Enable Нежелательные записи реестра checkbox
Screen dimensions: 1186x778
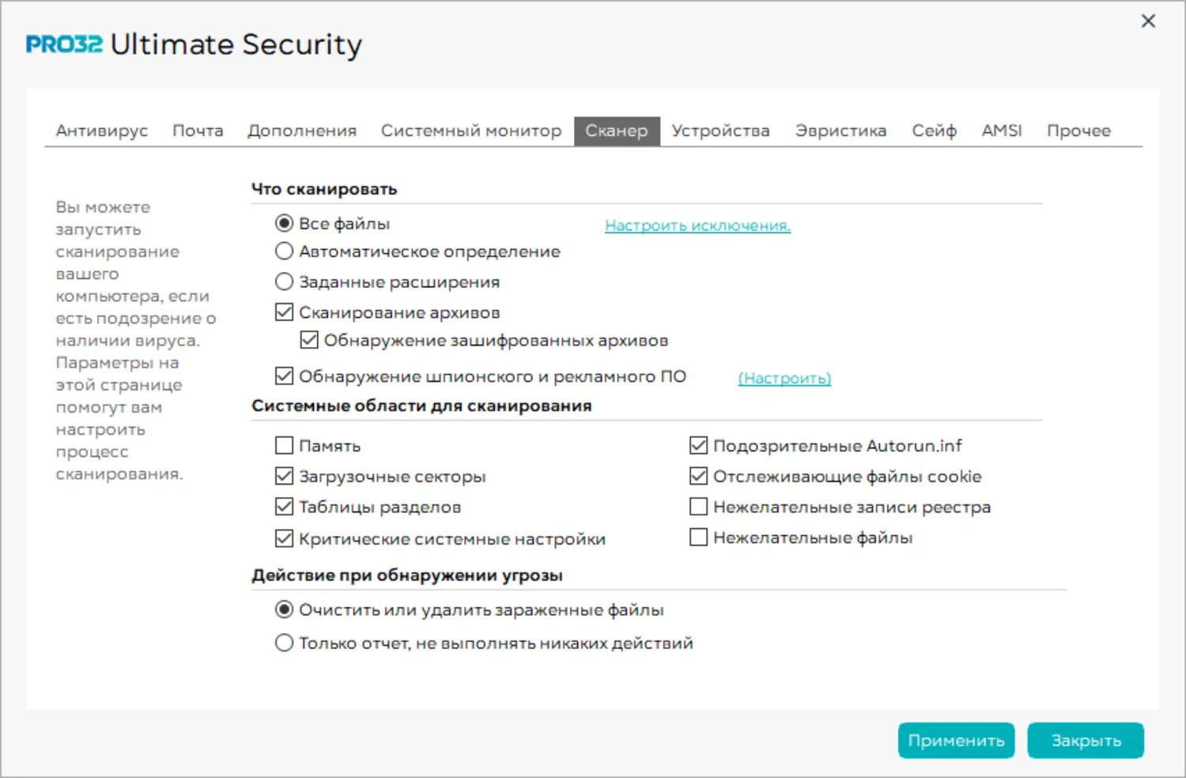click(698, 507)
